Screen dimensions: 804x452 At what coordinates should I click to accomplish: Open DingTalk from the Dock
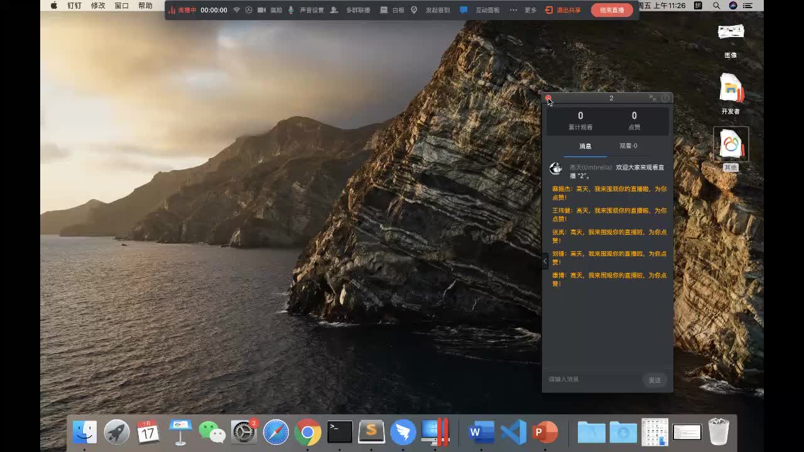(x=403, y=432)
